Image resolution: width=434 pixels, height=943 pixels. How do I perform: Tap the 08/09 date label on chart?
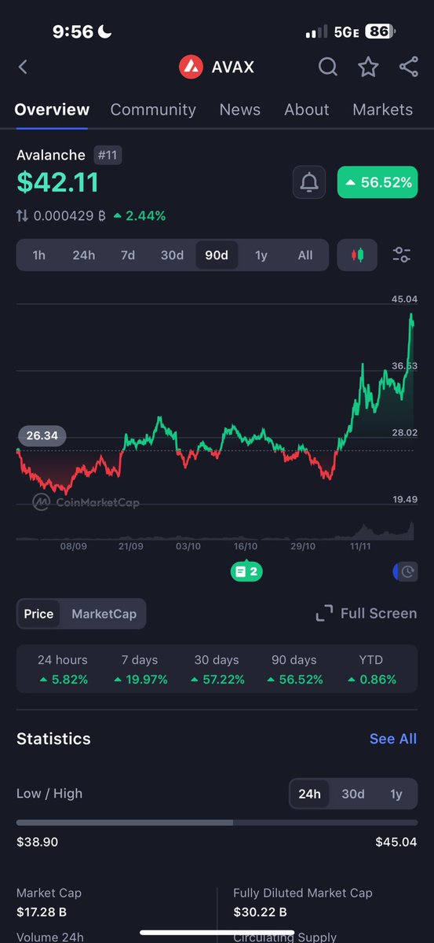pos(73,546)
